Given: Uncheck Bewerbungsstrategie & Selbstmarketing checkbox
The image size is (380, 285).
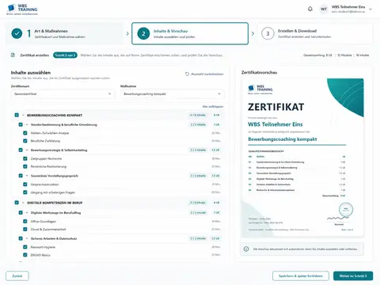Looking at the screenshot, I should click(21, 150).
